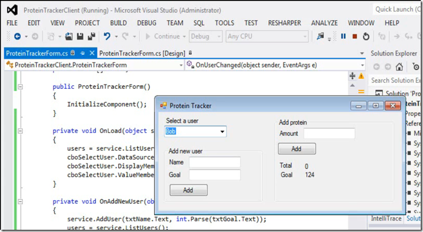Collapse the OnLoad method region
This screenshot has width=423, height=232.
pos(20,131)
